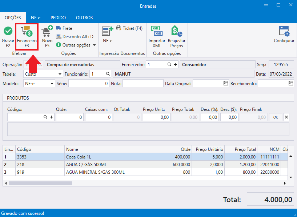Click the Qtde column header
Image resolution: width=297 pixels, height=217 pixels.
[x=181, y=149]
